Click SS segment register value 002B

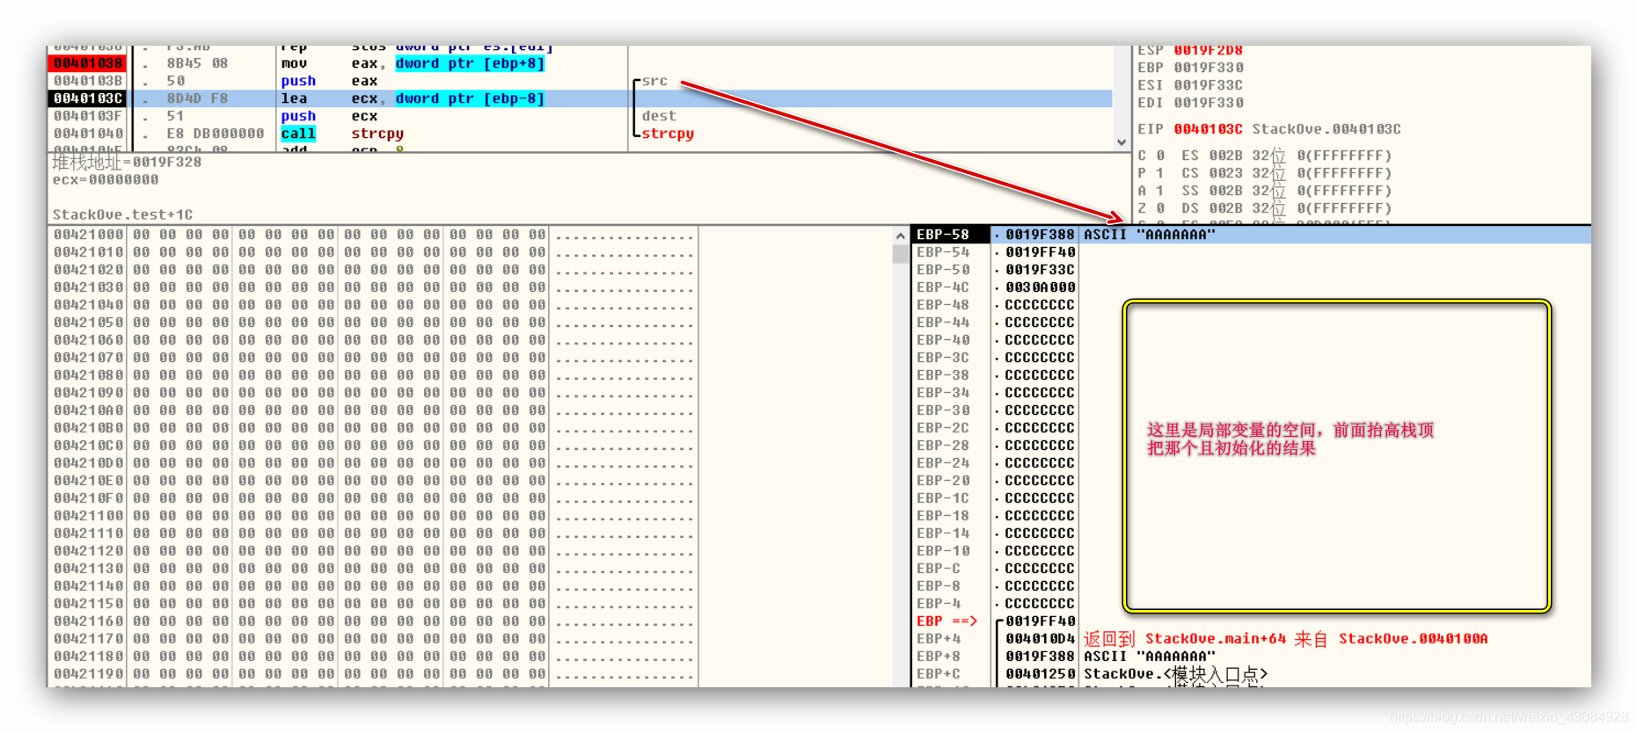[1225, 191]
